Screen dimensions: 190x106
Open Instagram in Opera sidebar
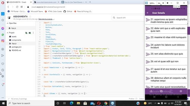pos(3,41)
